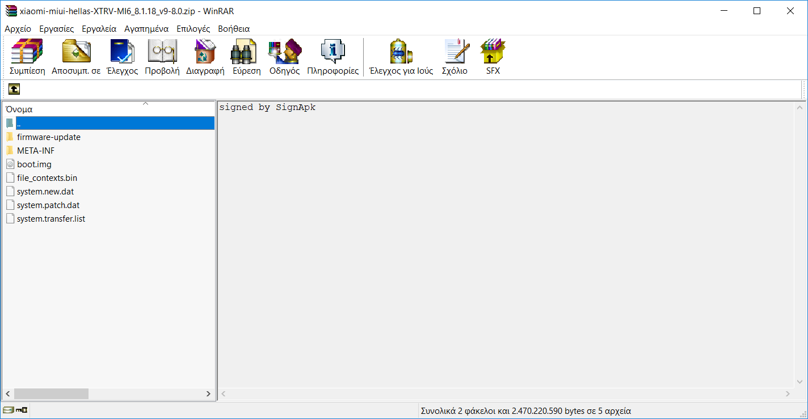
Task: Select the META-INF folder name
Action: click(x=36, y=151)
